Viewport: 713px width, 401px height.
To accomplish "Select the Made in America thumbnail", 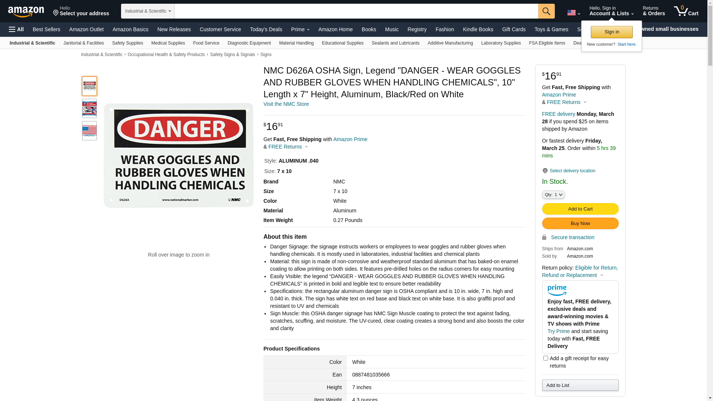I will tap(89, 131).
